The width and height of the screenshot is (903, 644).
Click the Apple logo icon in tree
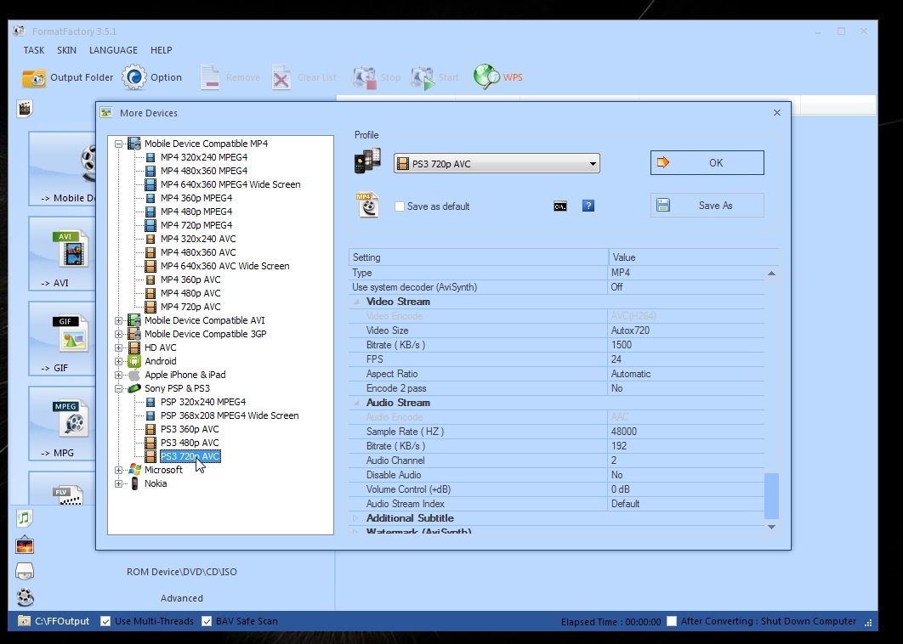coord(134,375)
